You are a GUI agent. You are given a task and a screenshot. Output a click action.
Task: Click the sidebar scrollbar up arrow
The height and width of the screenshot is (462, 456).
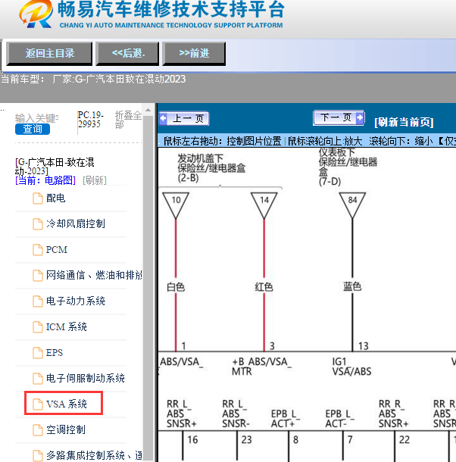tap(148, 110)
